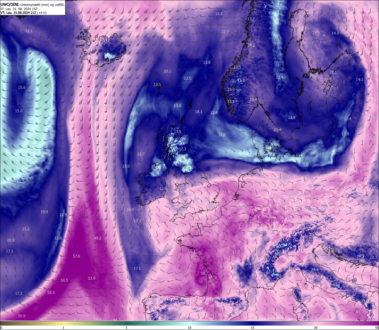Click the 24.9 value label
The image size is (379, 330).
point(130,210)
